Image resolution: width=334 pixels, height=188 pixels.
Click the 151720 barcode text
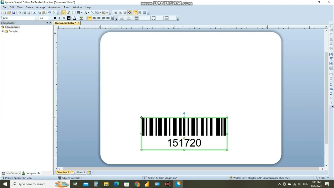point(184,143)
